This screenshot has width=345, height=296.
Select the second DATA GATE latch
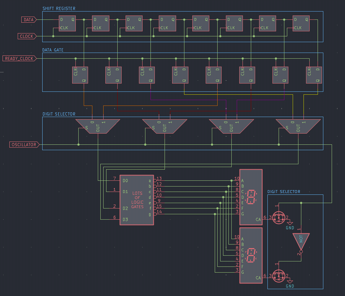pos(113,75)
